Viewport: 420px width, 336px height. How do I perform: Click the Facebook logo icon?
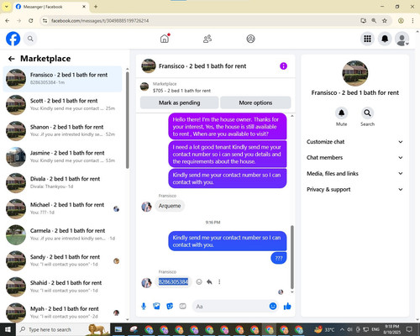13,39
